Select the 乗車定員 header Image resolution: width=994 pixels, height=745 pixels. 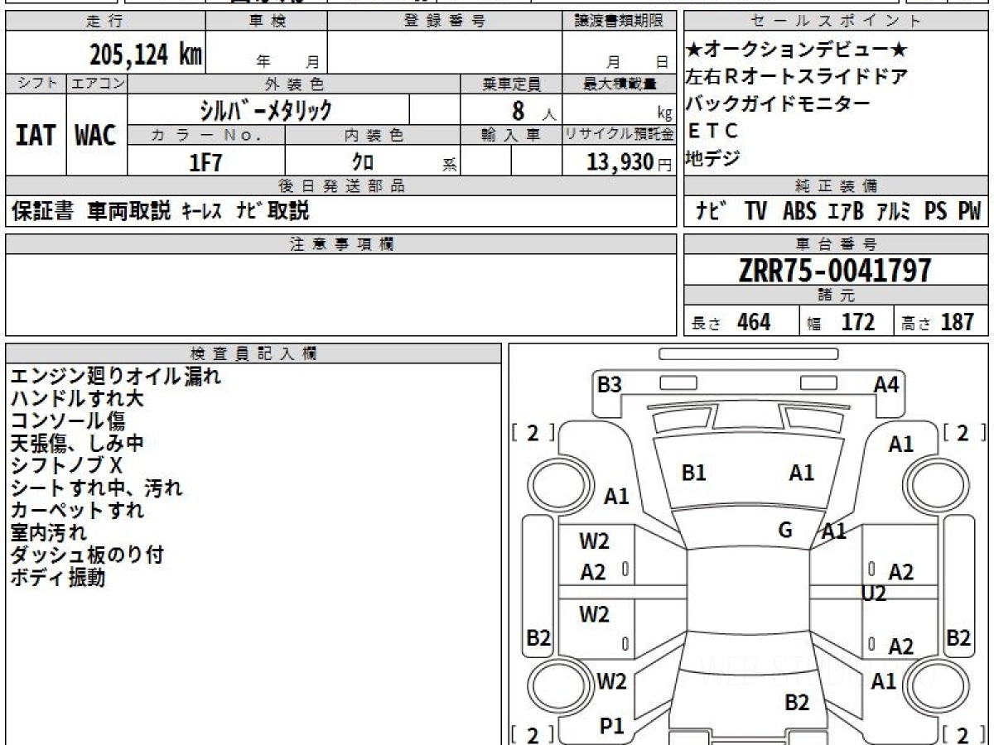511,84
